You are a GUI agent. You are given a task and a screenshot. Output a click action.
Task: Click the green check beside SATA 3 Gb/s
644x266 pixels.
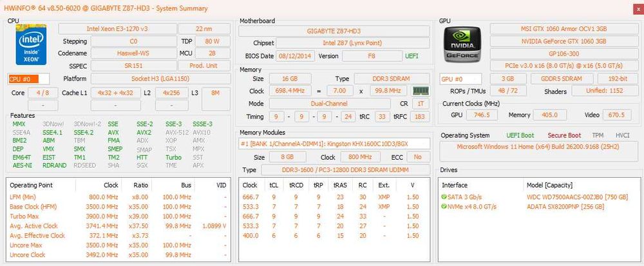point(444,197)
